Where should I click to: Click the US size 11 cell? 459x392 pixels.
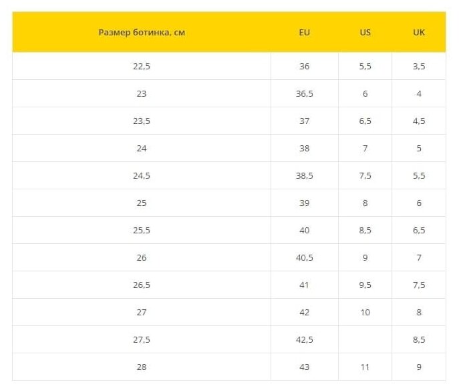(x=365, y=367)
